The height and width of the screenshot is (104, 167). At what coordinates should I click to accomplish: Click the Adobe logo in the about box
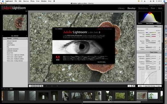click(x=58, y=58)
